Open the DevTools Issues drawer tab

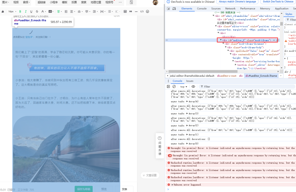pyautogui.click(x=190, y=81)
